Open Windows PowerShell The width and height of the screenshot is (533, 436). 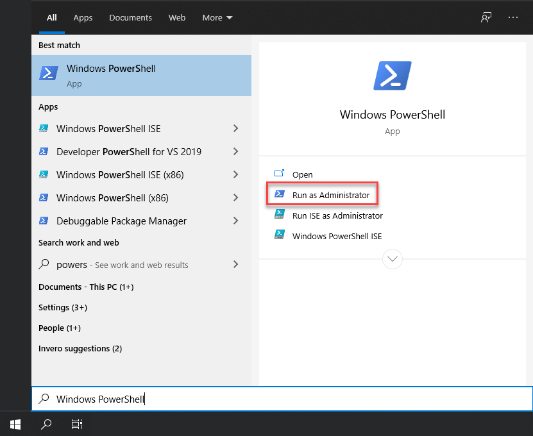(302, 174)
